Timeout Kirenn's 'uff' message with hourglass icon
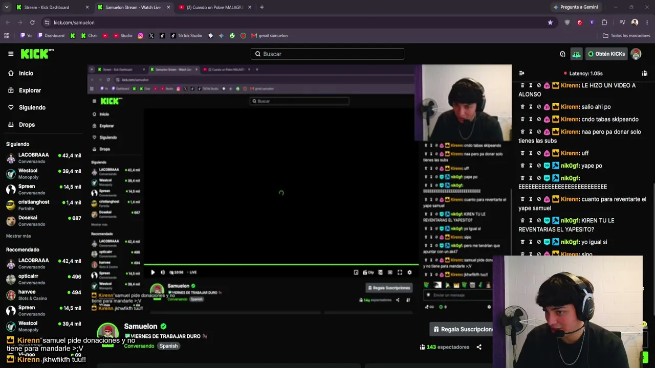 (531, 153)
